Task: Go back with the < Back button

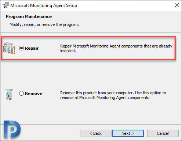Action: coord(96,133)
